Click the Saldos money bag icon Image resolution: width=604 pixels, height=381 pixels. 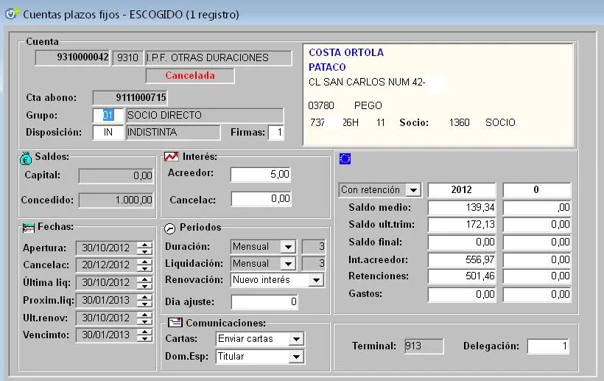coord(26,158)
